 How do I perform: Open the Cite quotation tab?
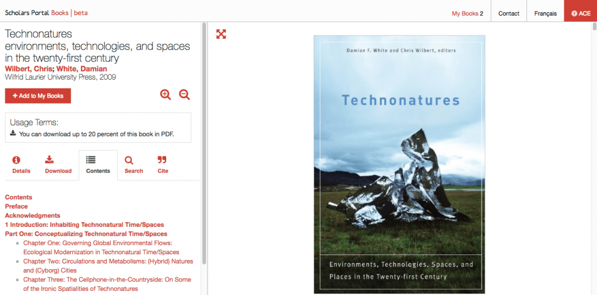point(163,165)
